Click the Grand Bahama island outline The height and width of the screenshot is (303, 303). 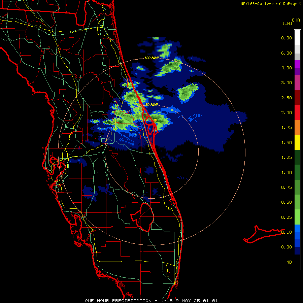point(264,234)
